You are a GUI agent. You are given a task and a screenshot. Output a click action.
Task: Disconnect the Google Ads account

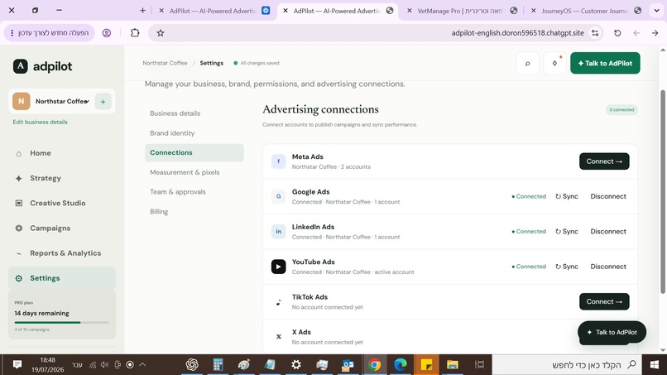coord(608,196)
